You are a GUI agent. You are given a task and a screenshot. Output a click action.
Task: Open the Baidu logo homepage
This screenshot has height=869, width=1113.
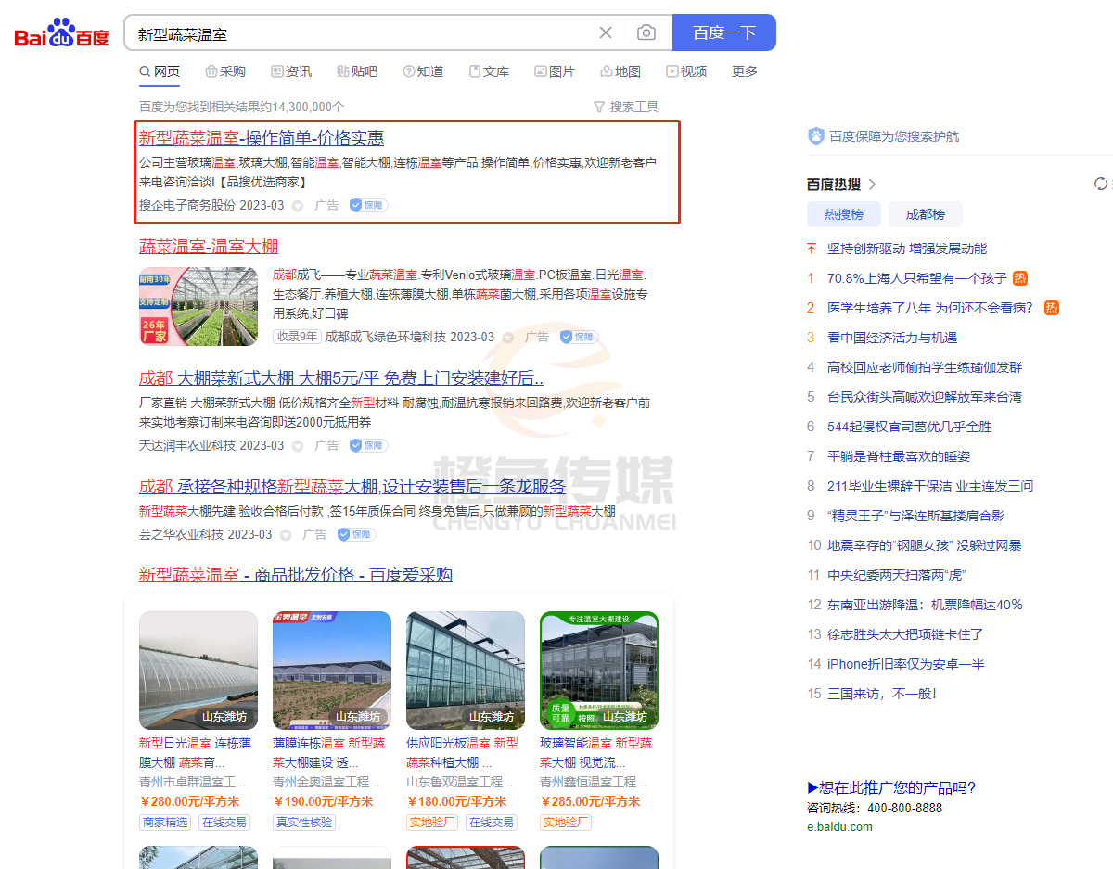click(62, 34)
